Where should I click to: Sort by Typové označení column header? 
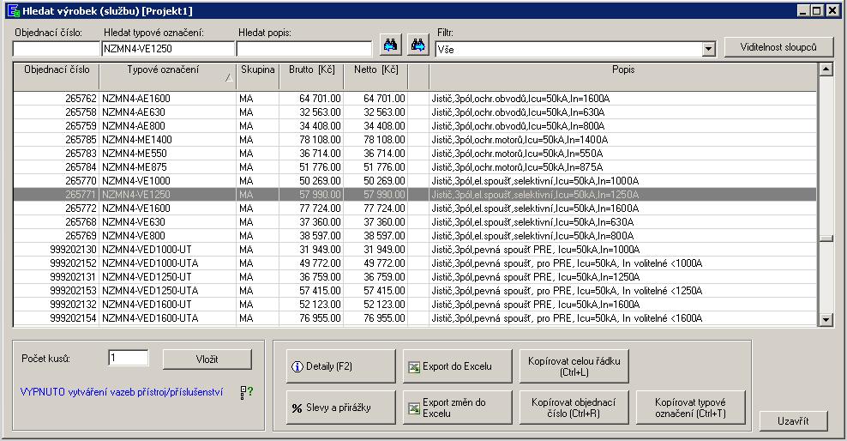(x=167, y=76)
